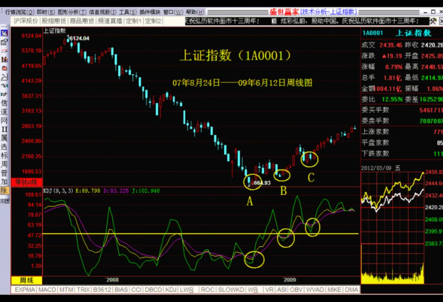Click the 网 button in the left sidebar
Screen dimensions: 443x302
(x=4, y=121)
